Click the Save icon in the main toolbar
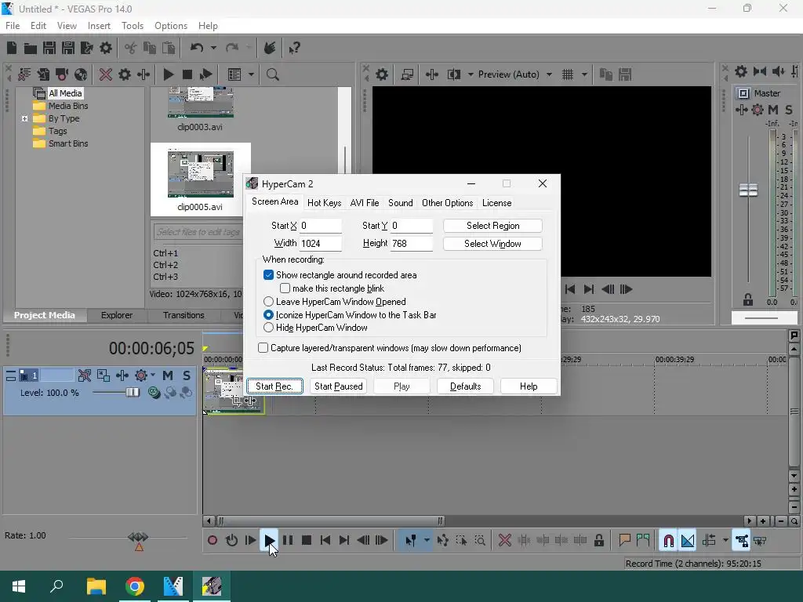803x602 pixels. point(49,48)
